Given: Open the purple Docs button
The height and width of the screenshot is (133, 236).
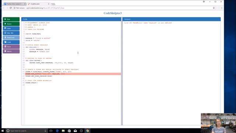Looking at the screenshot, I should coord(11,47).
